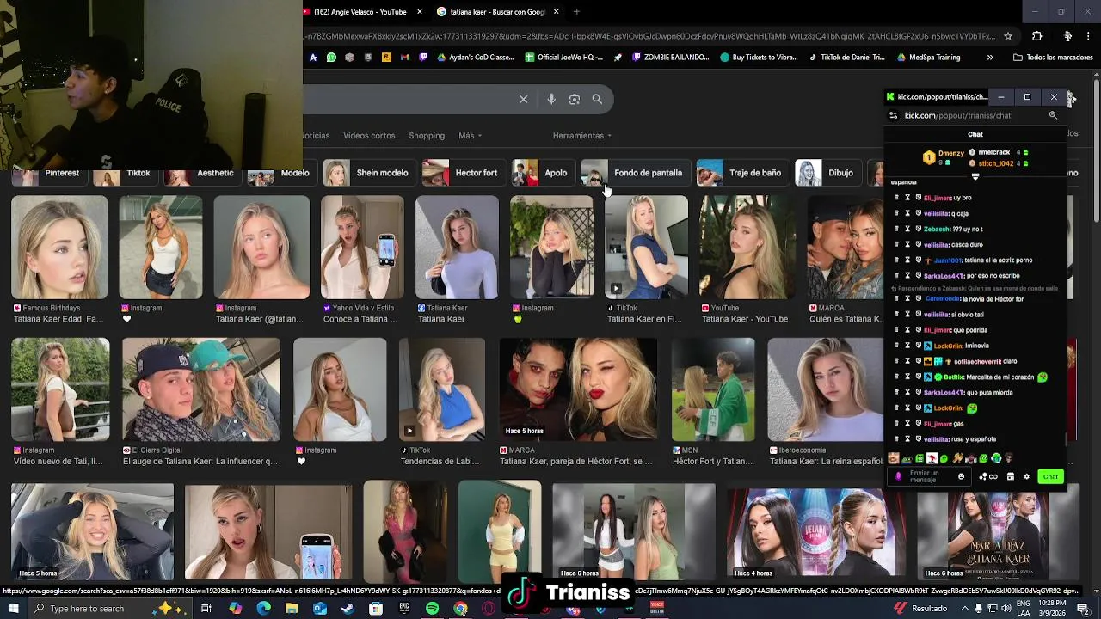Screen dimensions: 1101x619
Task: Open the Todos los marcadores folder
Action: [x=1053, y=58]
